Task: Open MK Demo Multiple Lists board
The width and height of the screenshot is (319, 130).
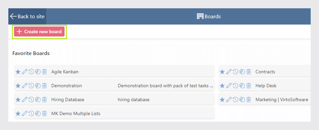Action: click(x=76, y=113)
